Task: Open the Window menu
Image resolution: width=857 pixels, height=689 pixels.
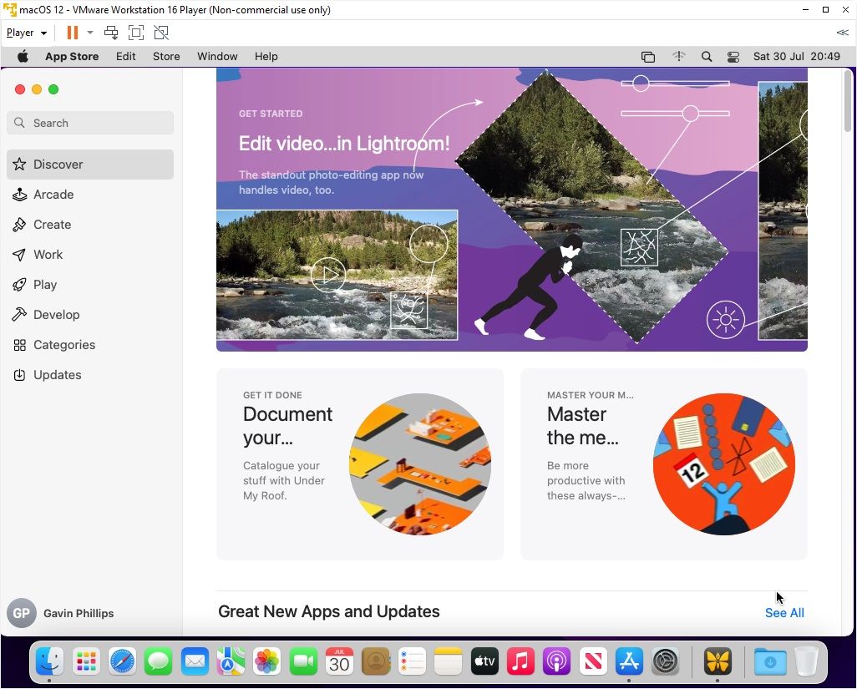Action: coord(217,56)
